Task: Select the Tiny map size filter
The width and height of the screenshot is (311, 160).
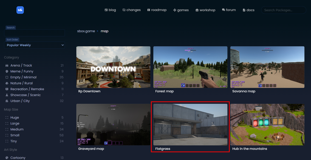Action: coord(34,141)
